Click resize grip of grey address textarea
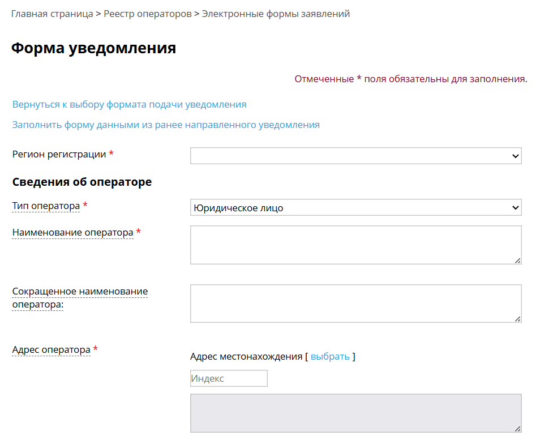540x448 pixels. [x=517, y=429]
